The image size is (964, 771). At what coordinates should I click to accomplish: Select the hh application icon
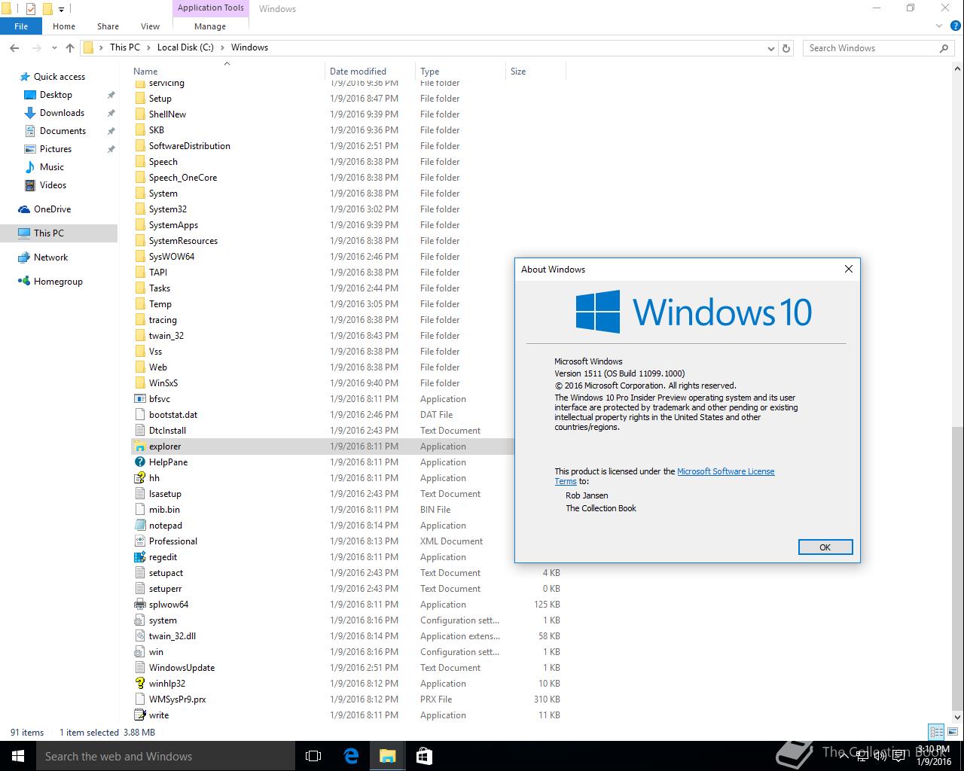tap(140, 478)
